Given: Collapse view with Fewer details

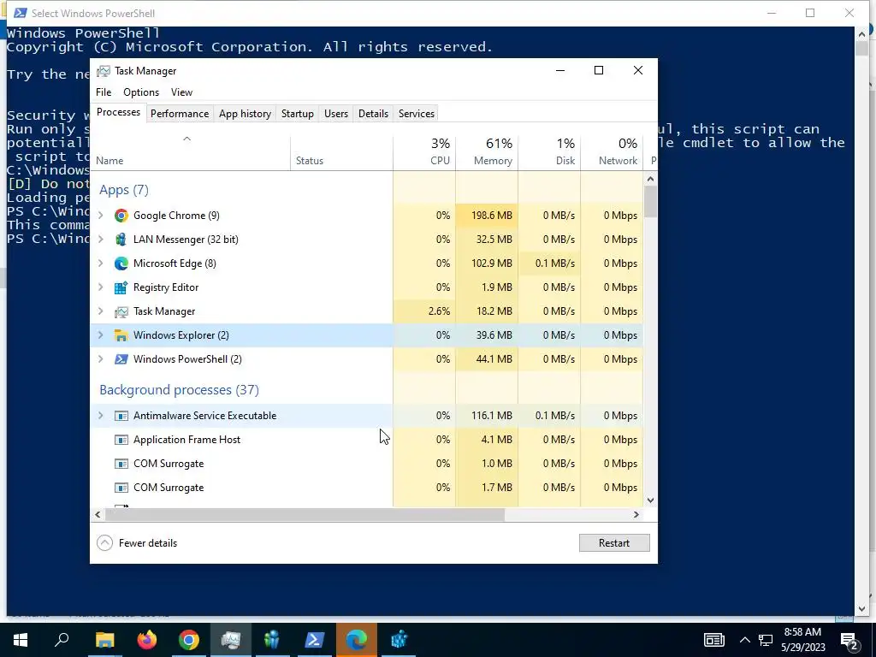Looking at the screenshot, I should pyautogui.click(x=137, y=543).
